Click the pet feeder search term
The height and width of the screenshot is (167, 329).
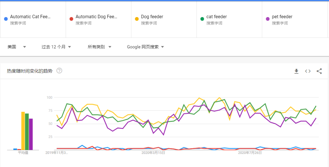click(x=282, y=17)
